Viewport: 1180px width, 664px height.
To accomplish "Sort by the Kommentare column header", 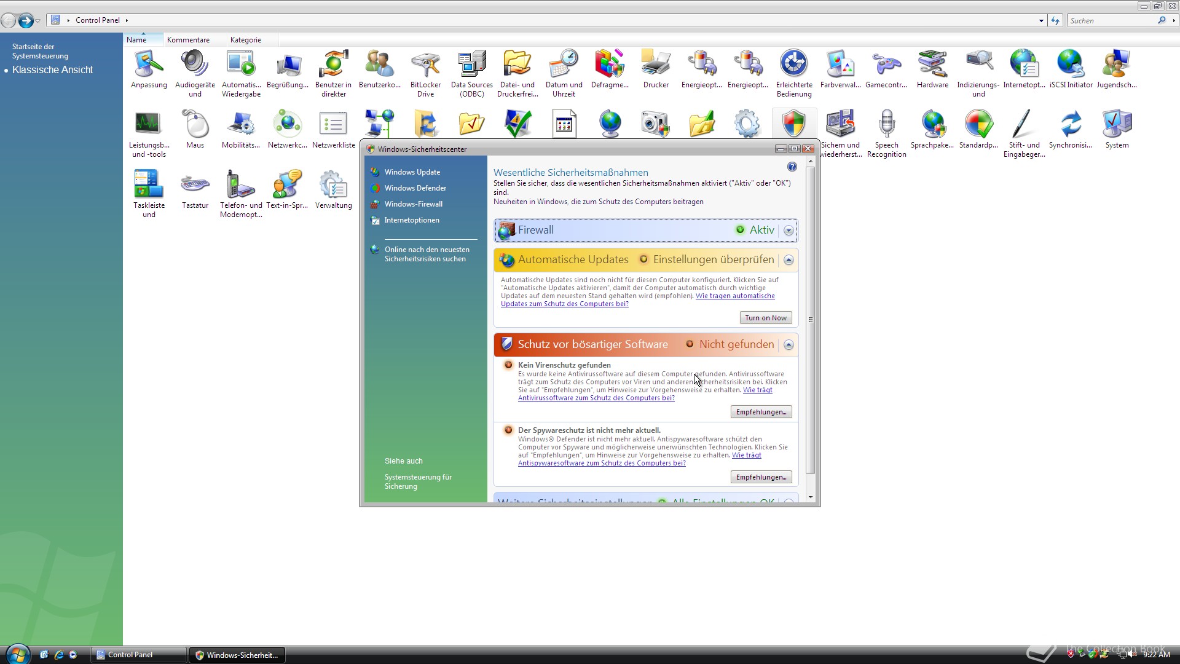I will pyautogui.click(x=188, y=40).
